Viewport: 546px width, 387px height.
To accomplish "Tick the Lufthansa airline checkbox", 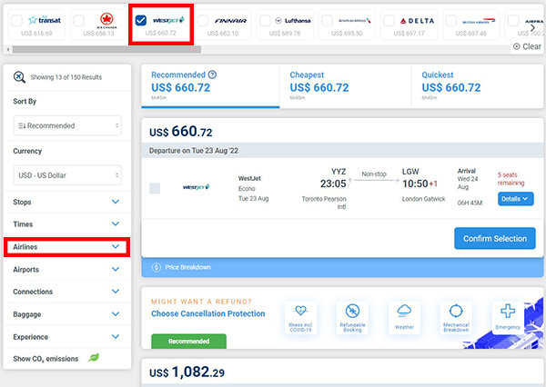I will coord(265,21).
